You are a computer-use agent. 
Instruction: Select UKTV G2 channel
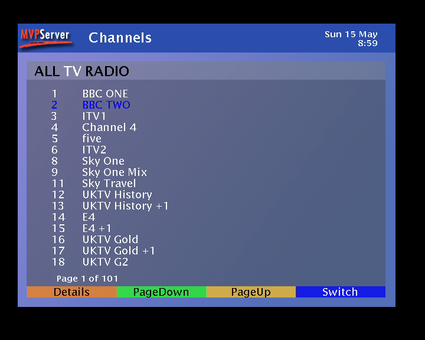click(x=105, y=262)
